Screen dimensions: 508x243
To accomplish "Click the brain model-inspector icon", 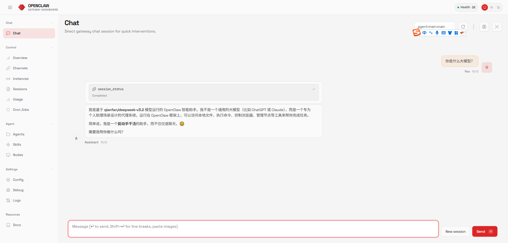I will point(484,27).
